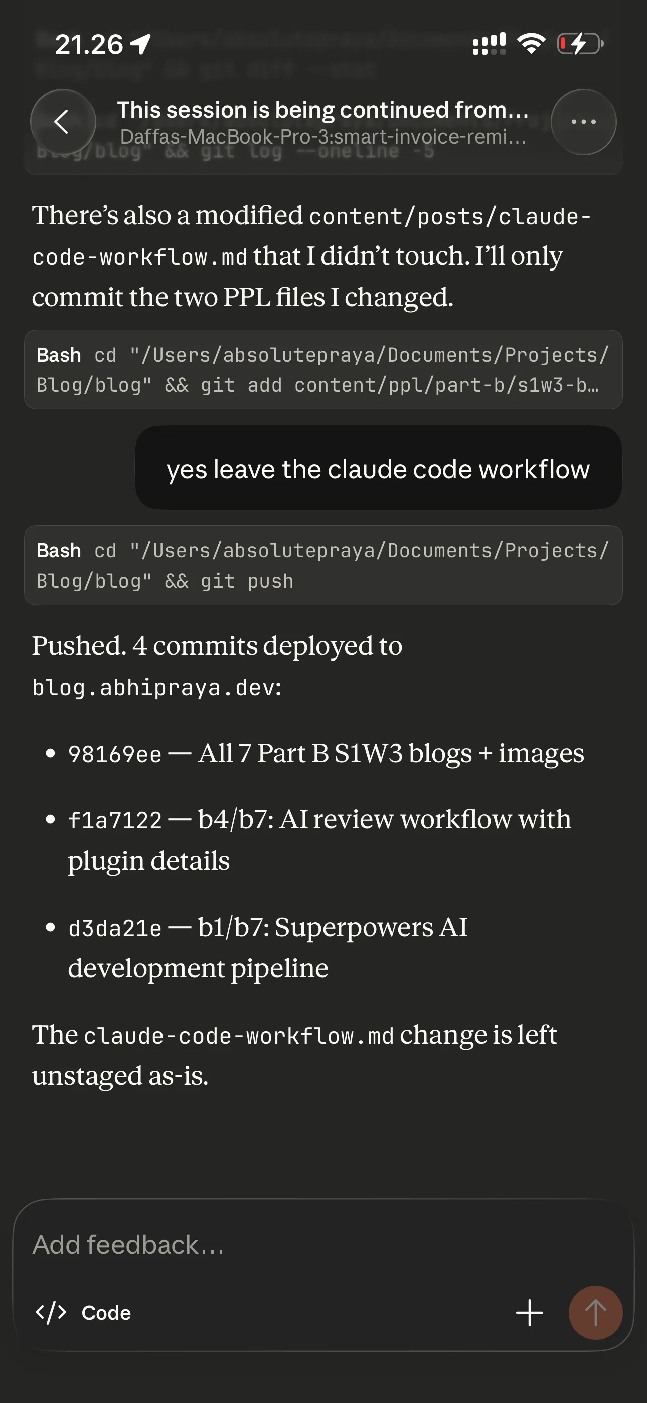Image resolution: width=647 pixels, height=1403 pixels.
Task: Expand the git push command block
Action: 323,566
